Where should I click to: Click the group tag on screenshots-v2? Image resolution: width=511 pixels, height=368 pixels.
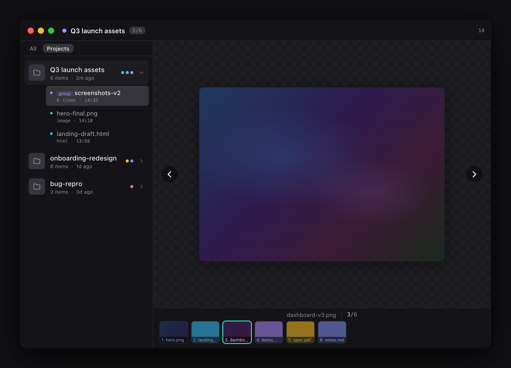click(x=65, y=94)
